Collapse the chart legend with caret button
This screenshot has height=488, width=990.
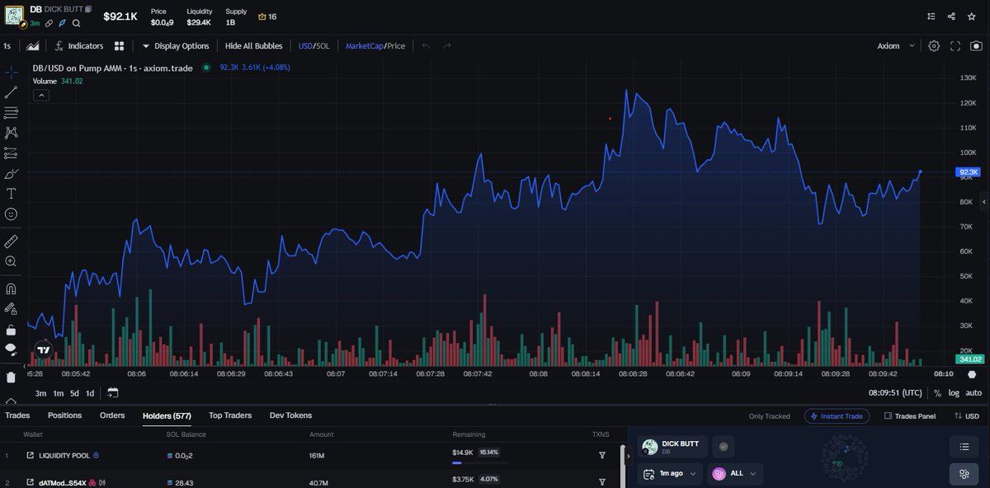pos(40,96)
